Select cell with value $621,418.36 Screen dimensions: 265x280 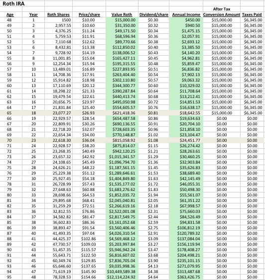(x=122, y=113)
